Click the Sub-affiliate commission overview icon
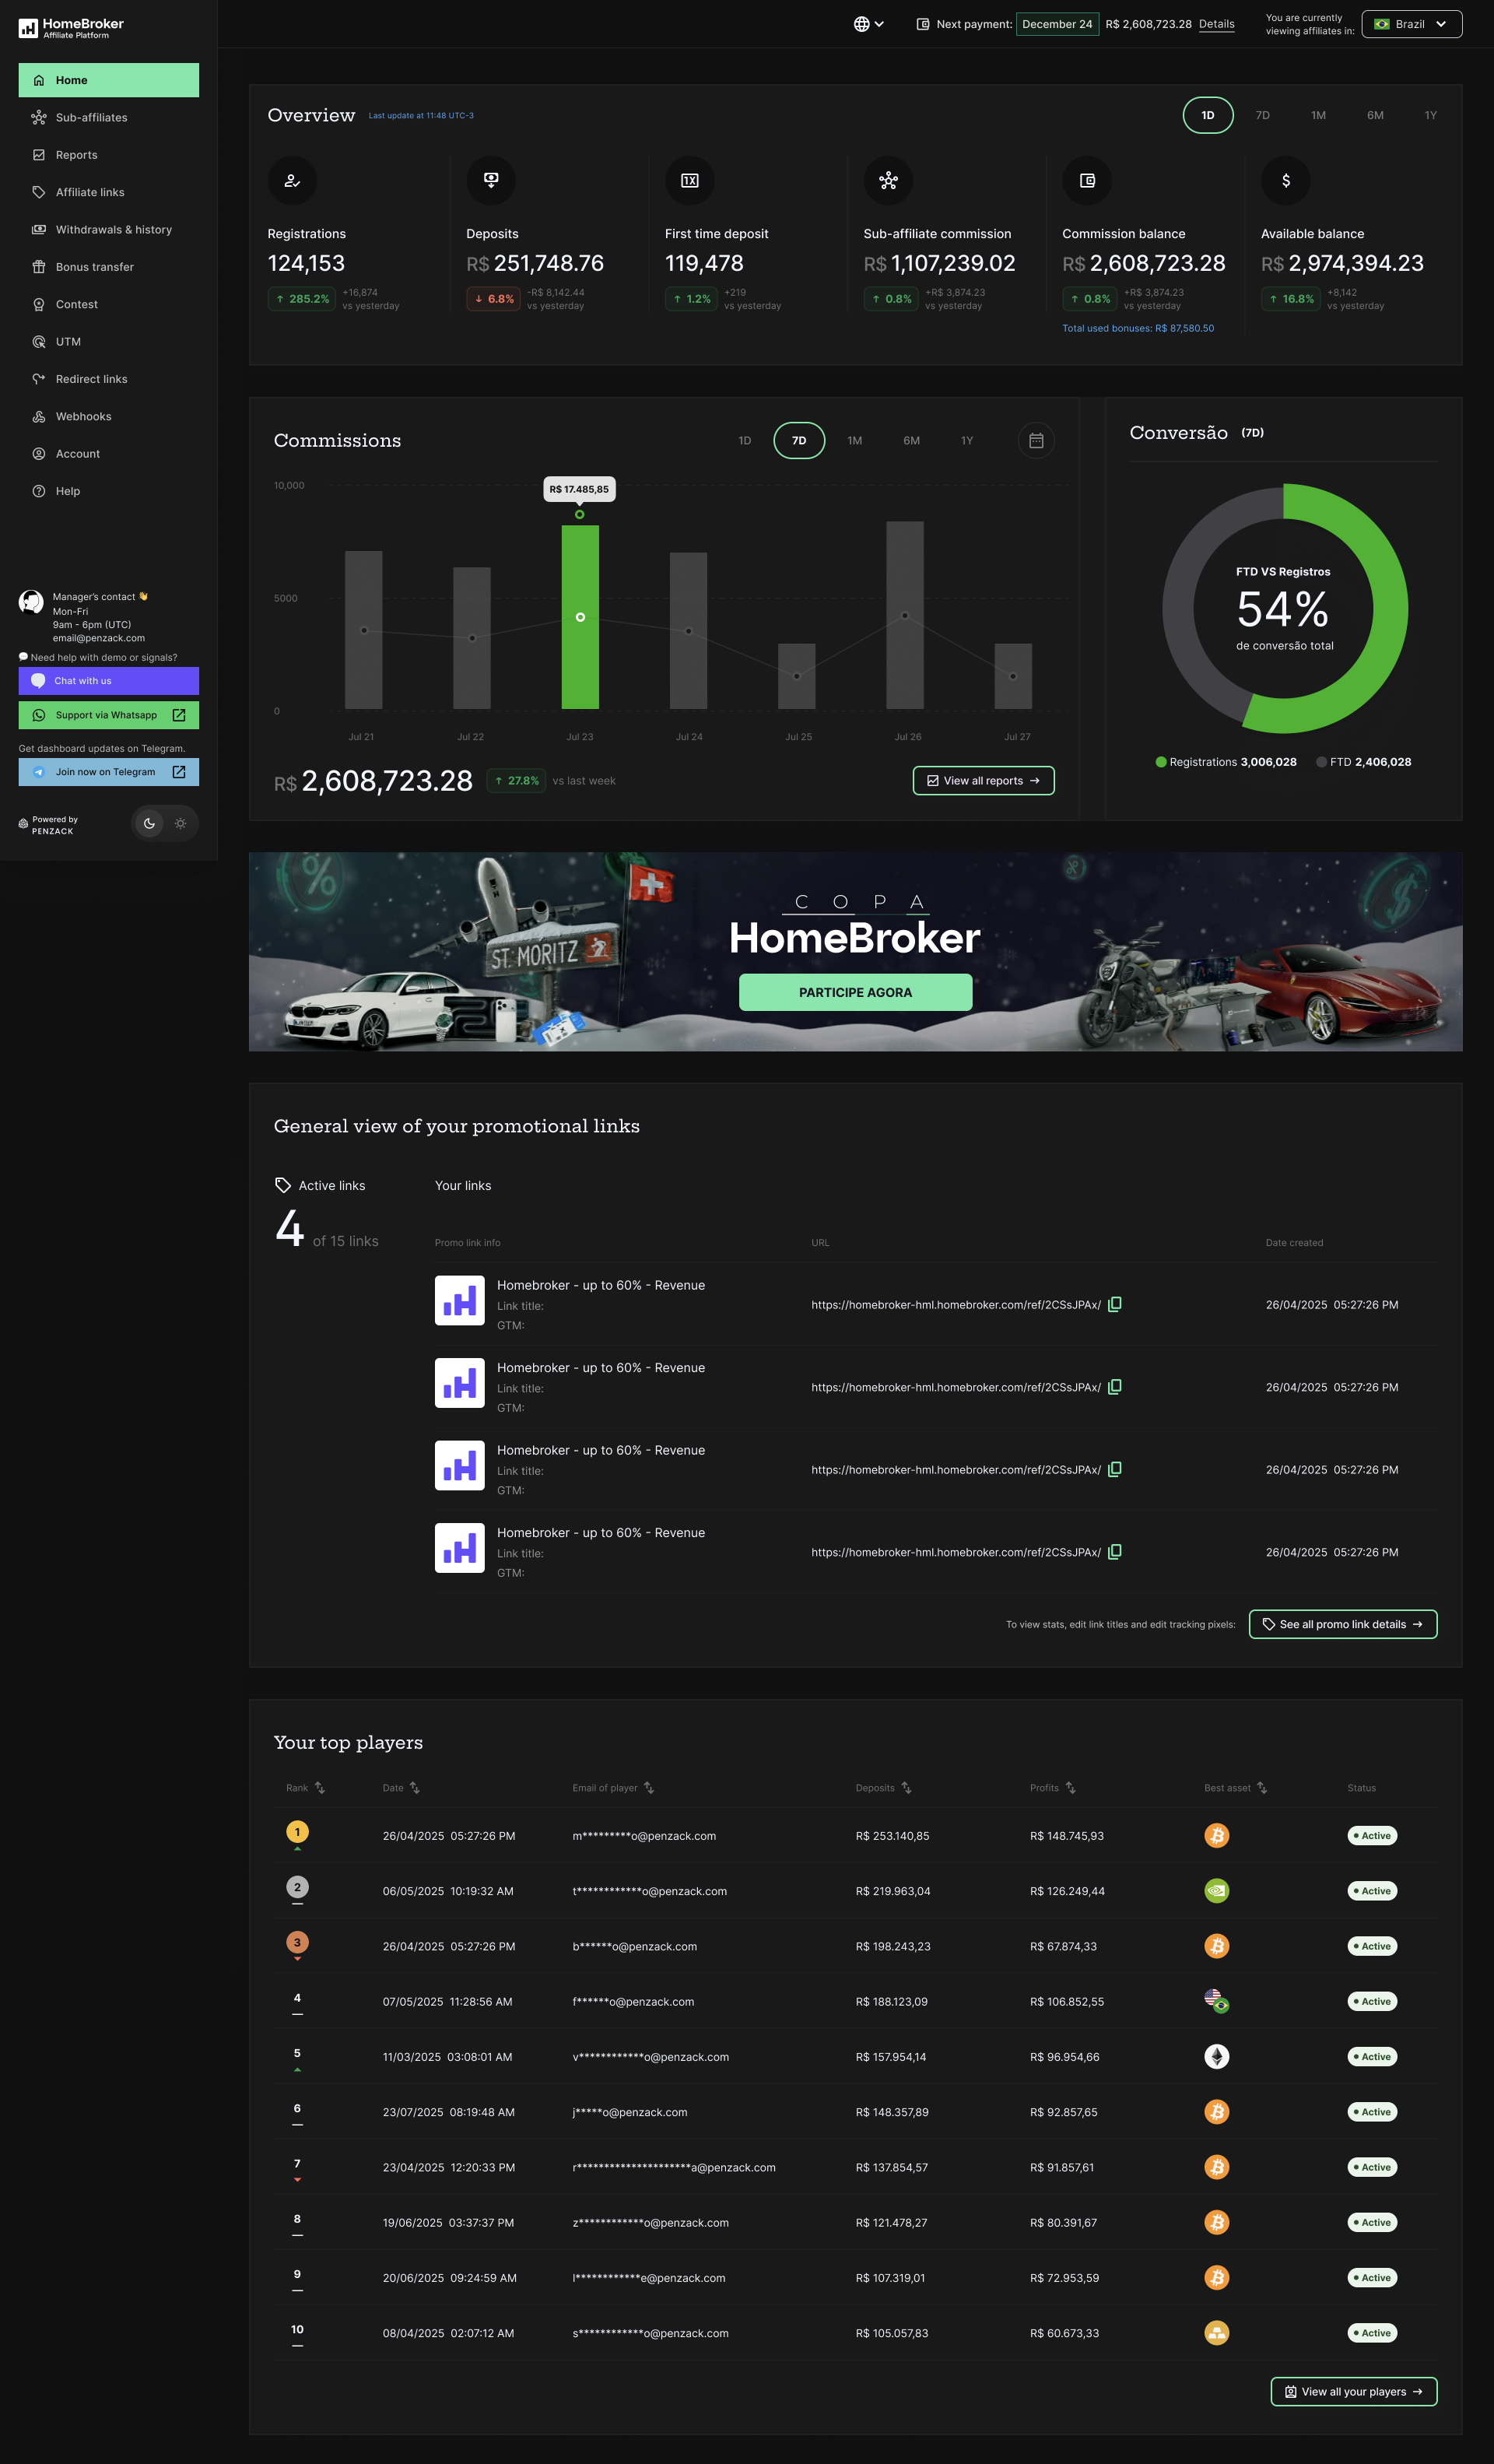1494x2464 pixels. tap(888, 181)
